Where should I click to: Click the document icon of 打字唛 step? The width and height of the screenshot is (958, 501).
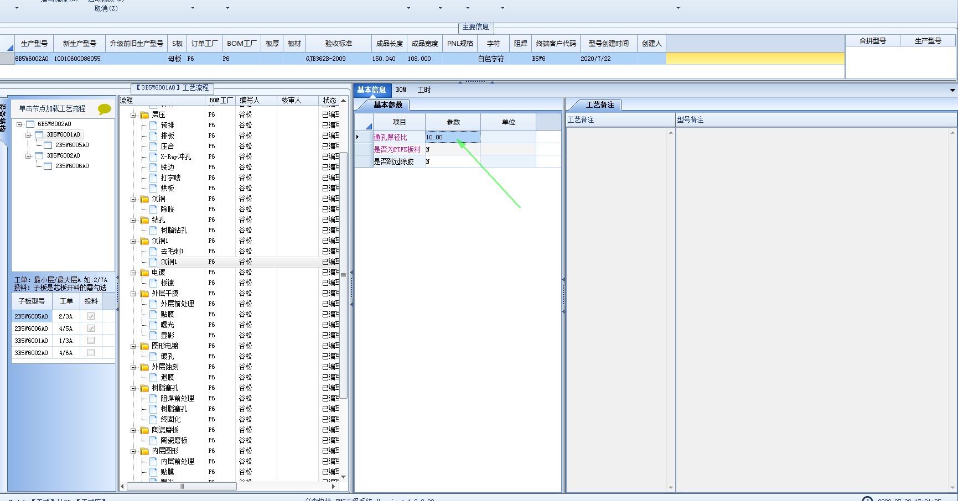(153, 178)
